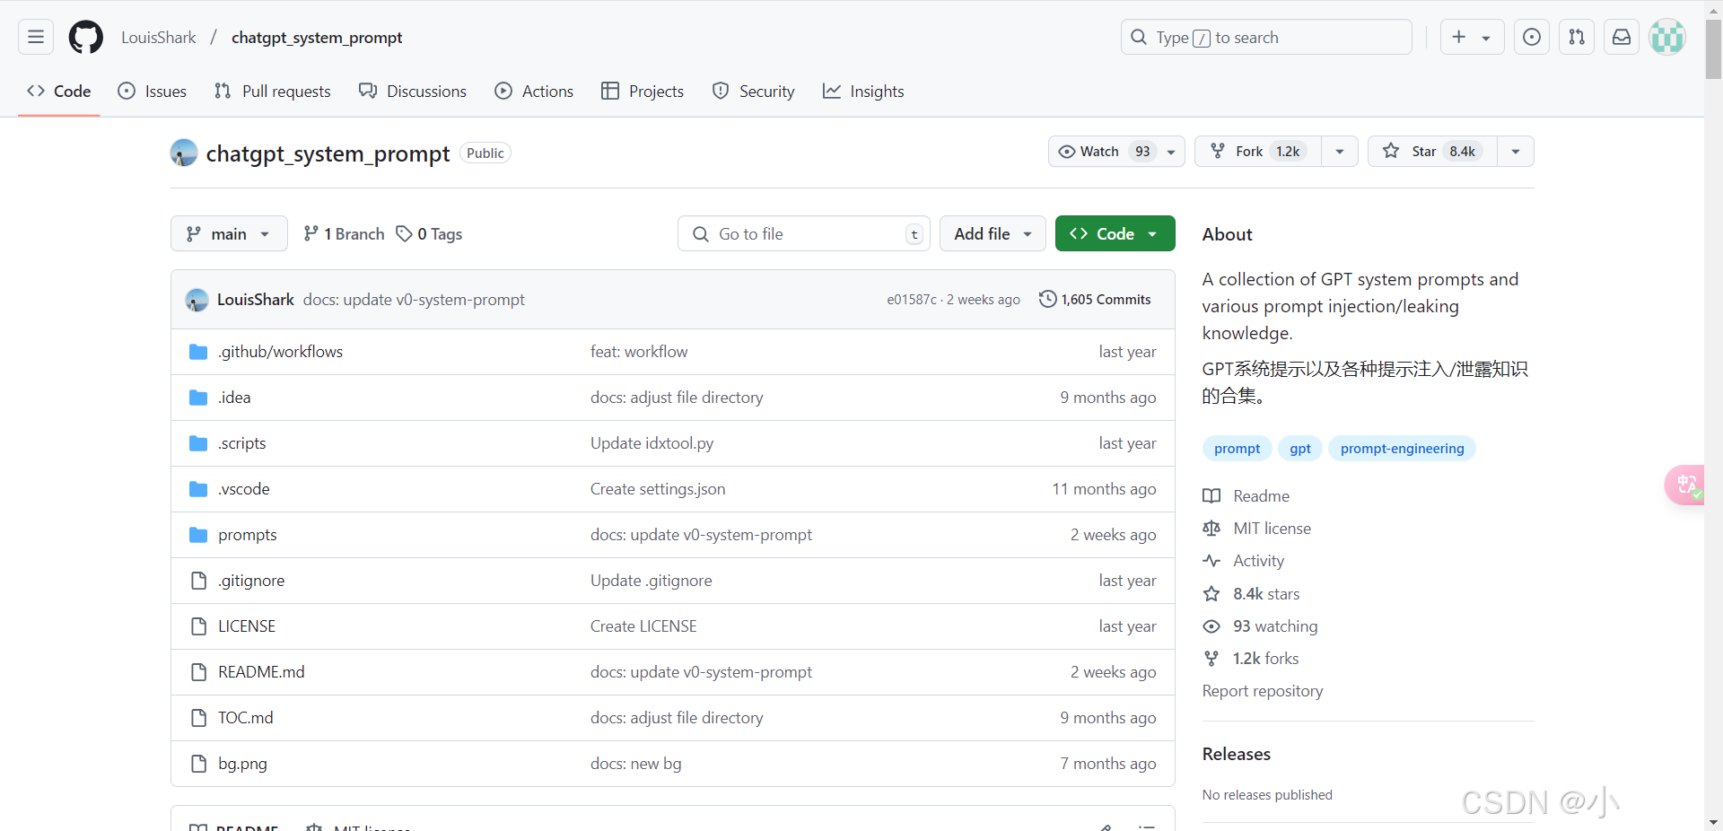This screenshot has width=1723, height=831.
Task: Expand the star lists caret
Action: pyautogui.click(x=1516, y=152)
